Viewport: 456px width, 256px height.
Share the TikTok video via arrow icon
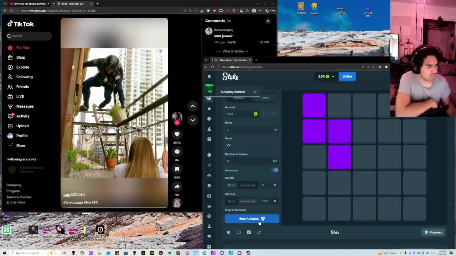[x=177, y=186]
